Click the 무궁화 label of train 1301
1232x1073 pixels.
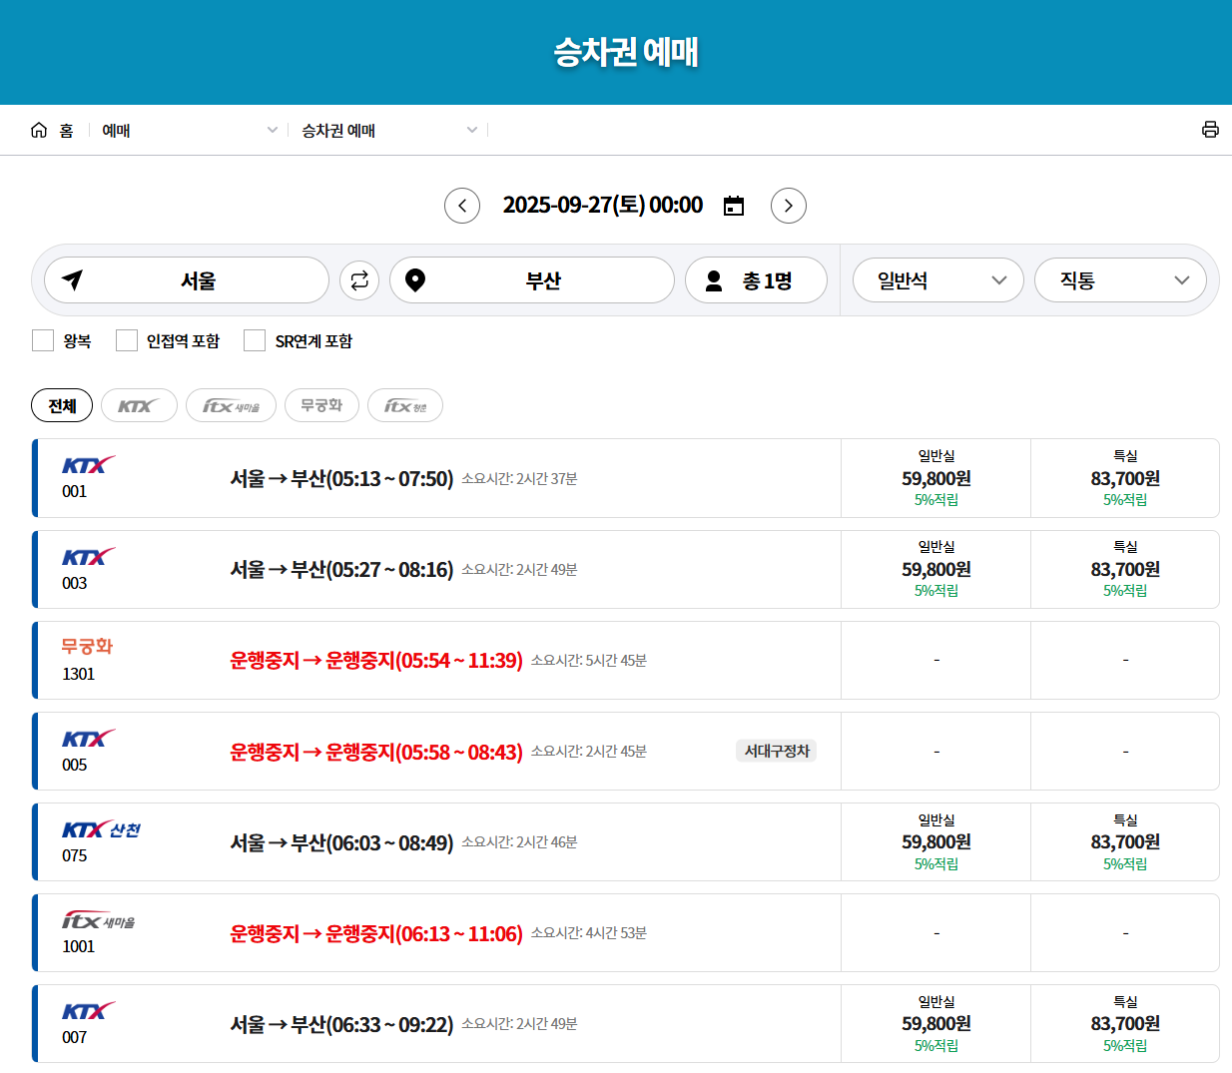click(x=87, y=647)
